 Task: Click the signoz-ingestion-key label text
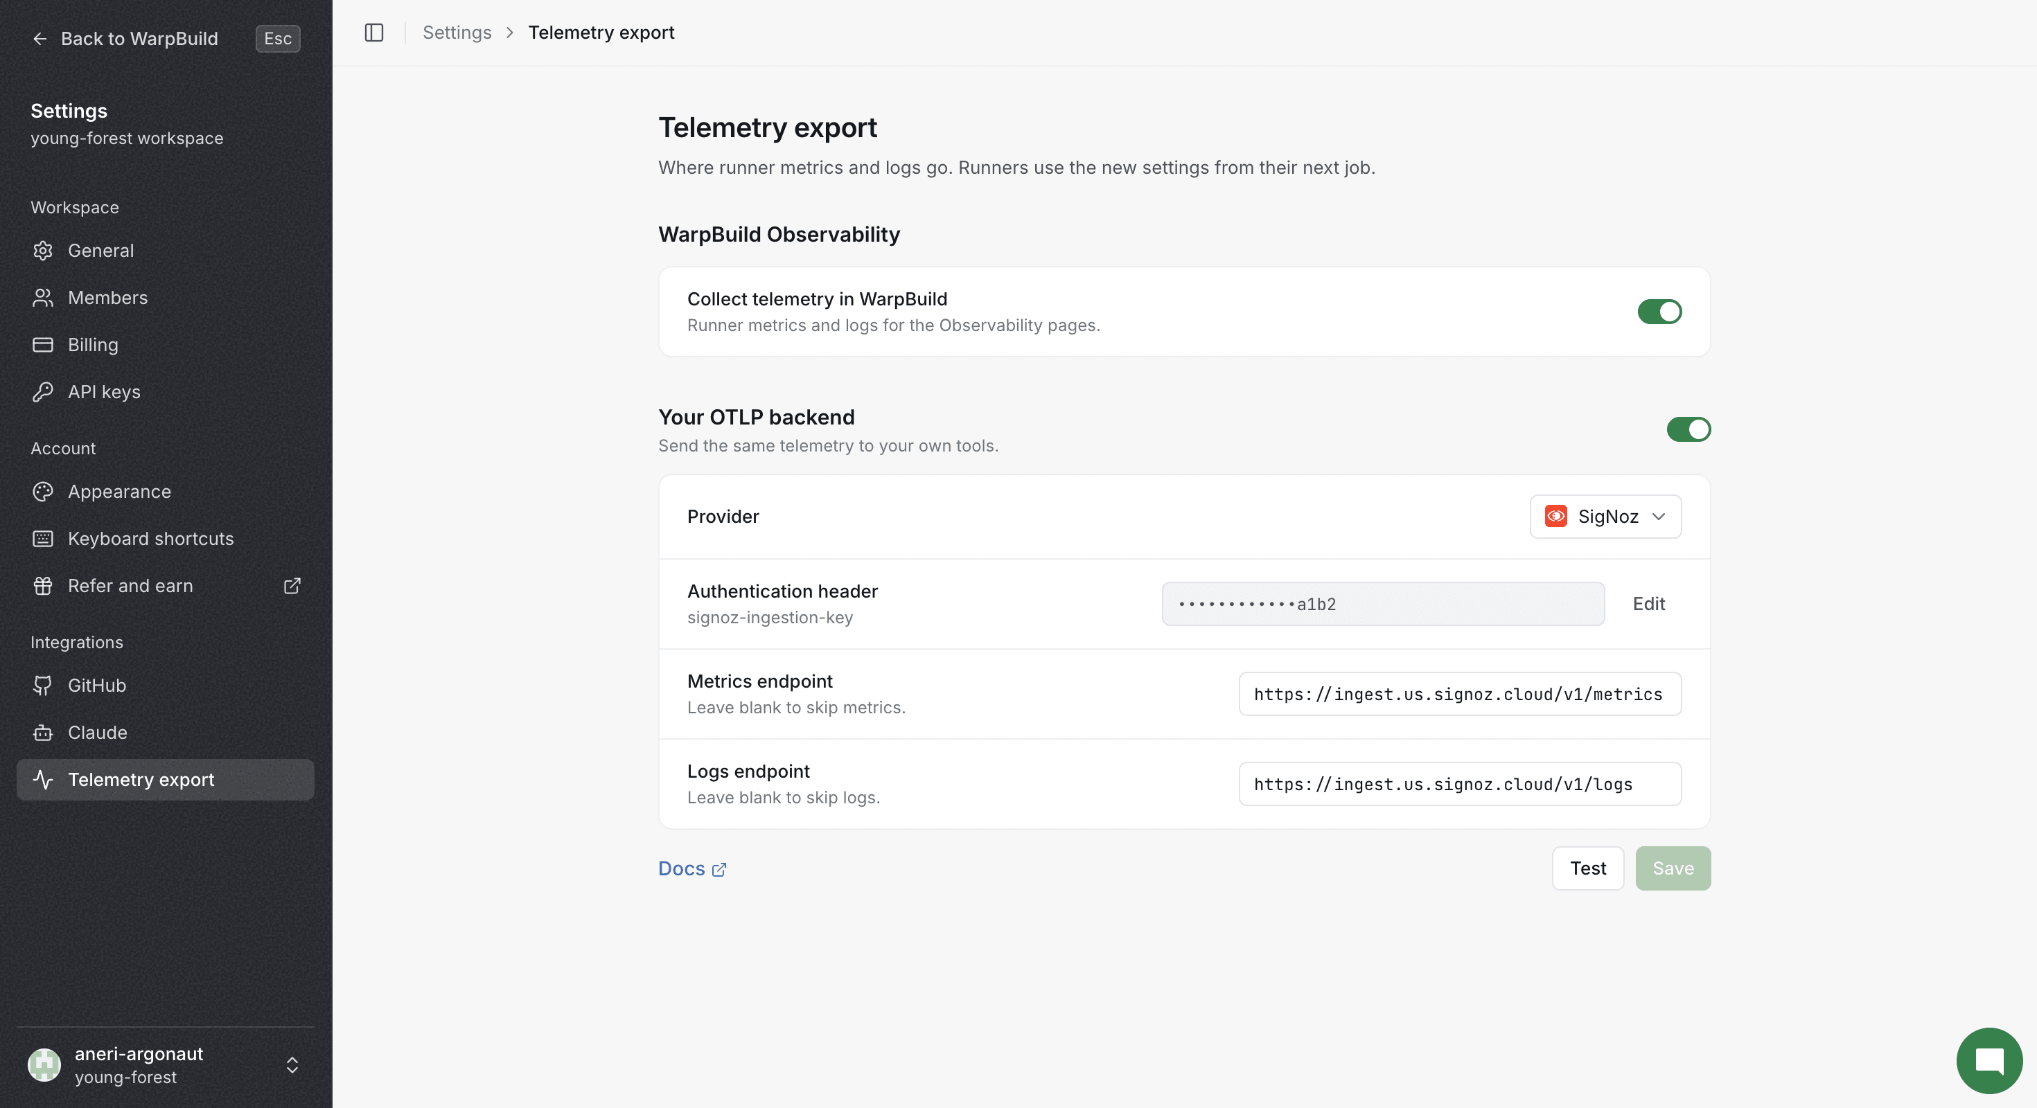(770, 617)
